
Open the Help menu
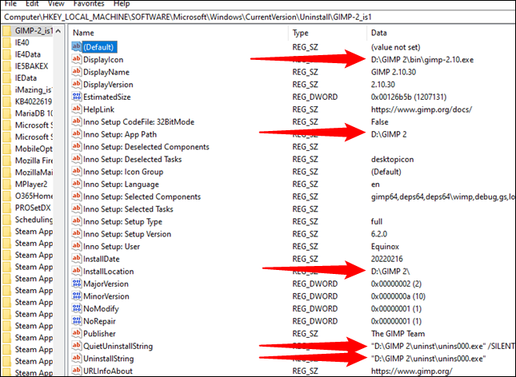pyautogui.click(x=122, y=4)
